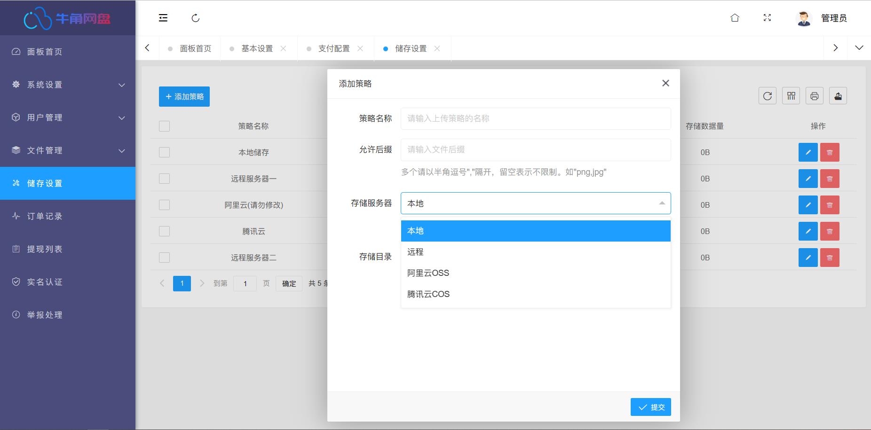Open 储存设置 in the sidebar

[x=68, y=183]
